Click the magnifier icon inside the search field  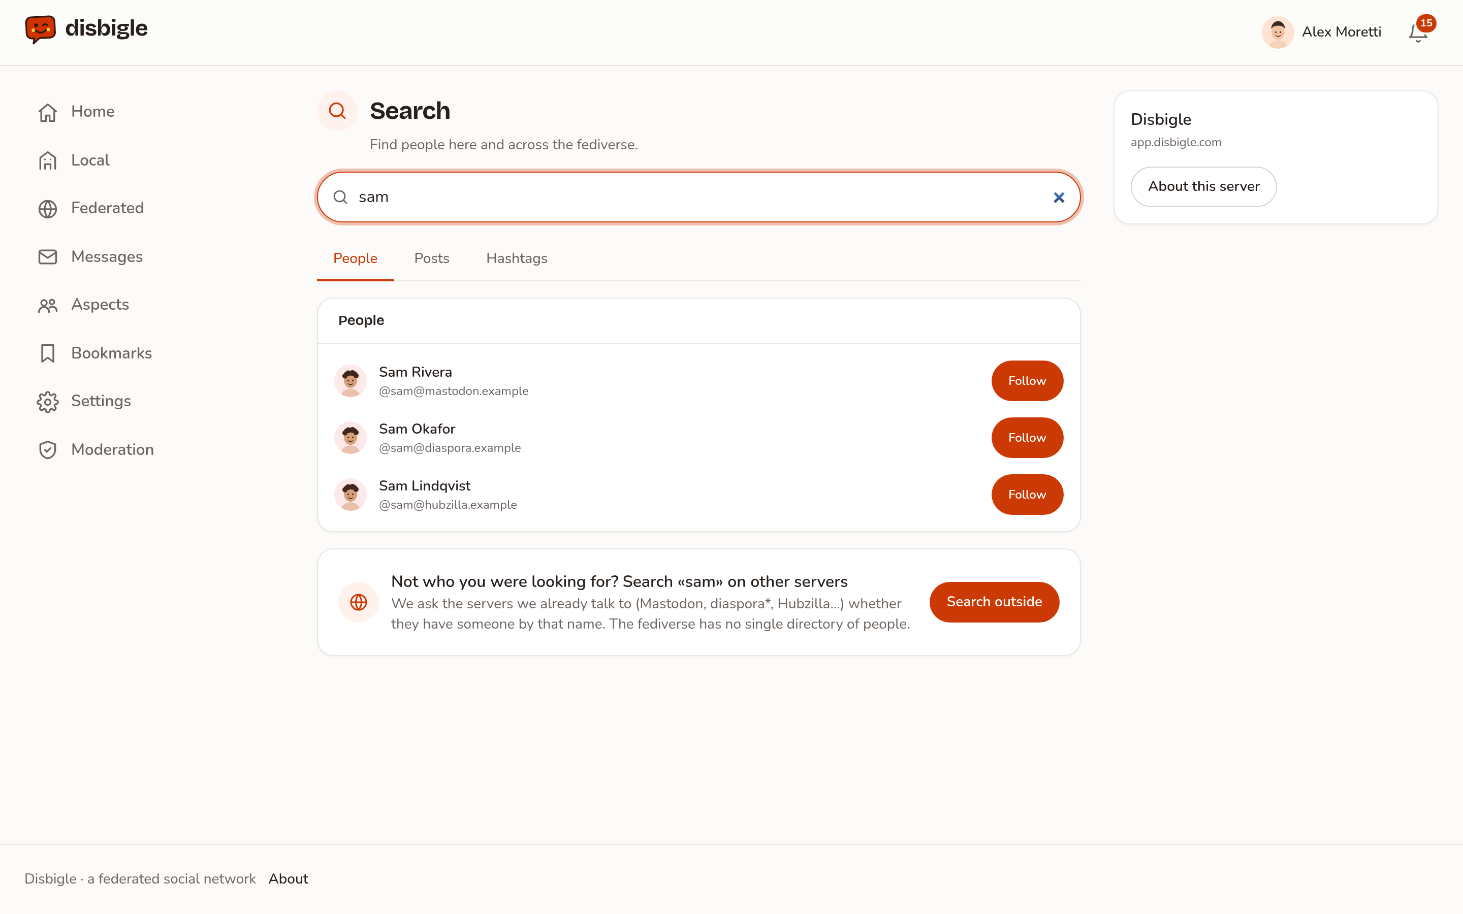coord(340,197)
